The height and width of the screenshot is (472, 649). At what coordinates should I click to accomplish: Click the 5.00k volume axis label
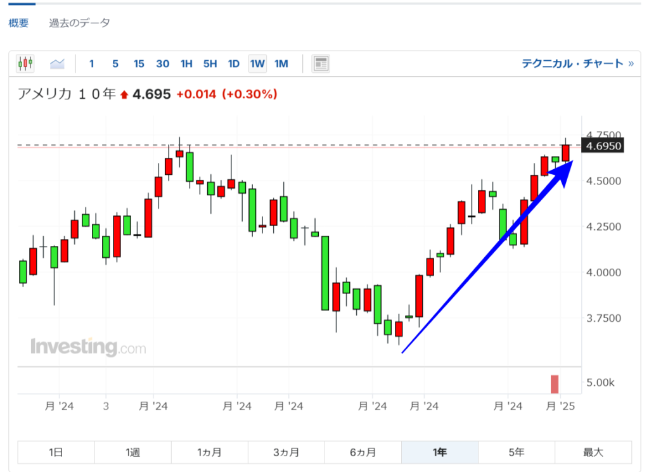tap(600, 383)
